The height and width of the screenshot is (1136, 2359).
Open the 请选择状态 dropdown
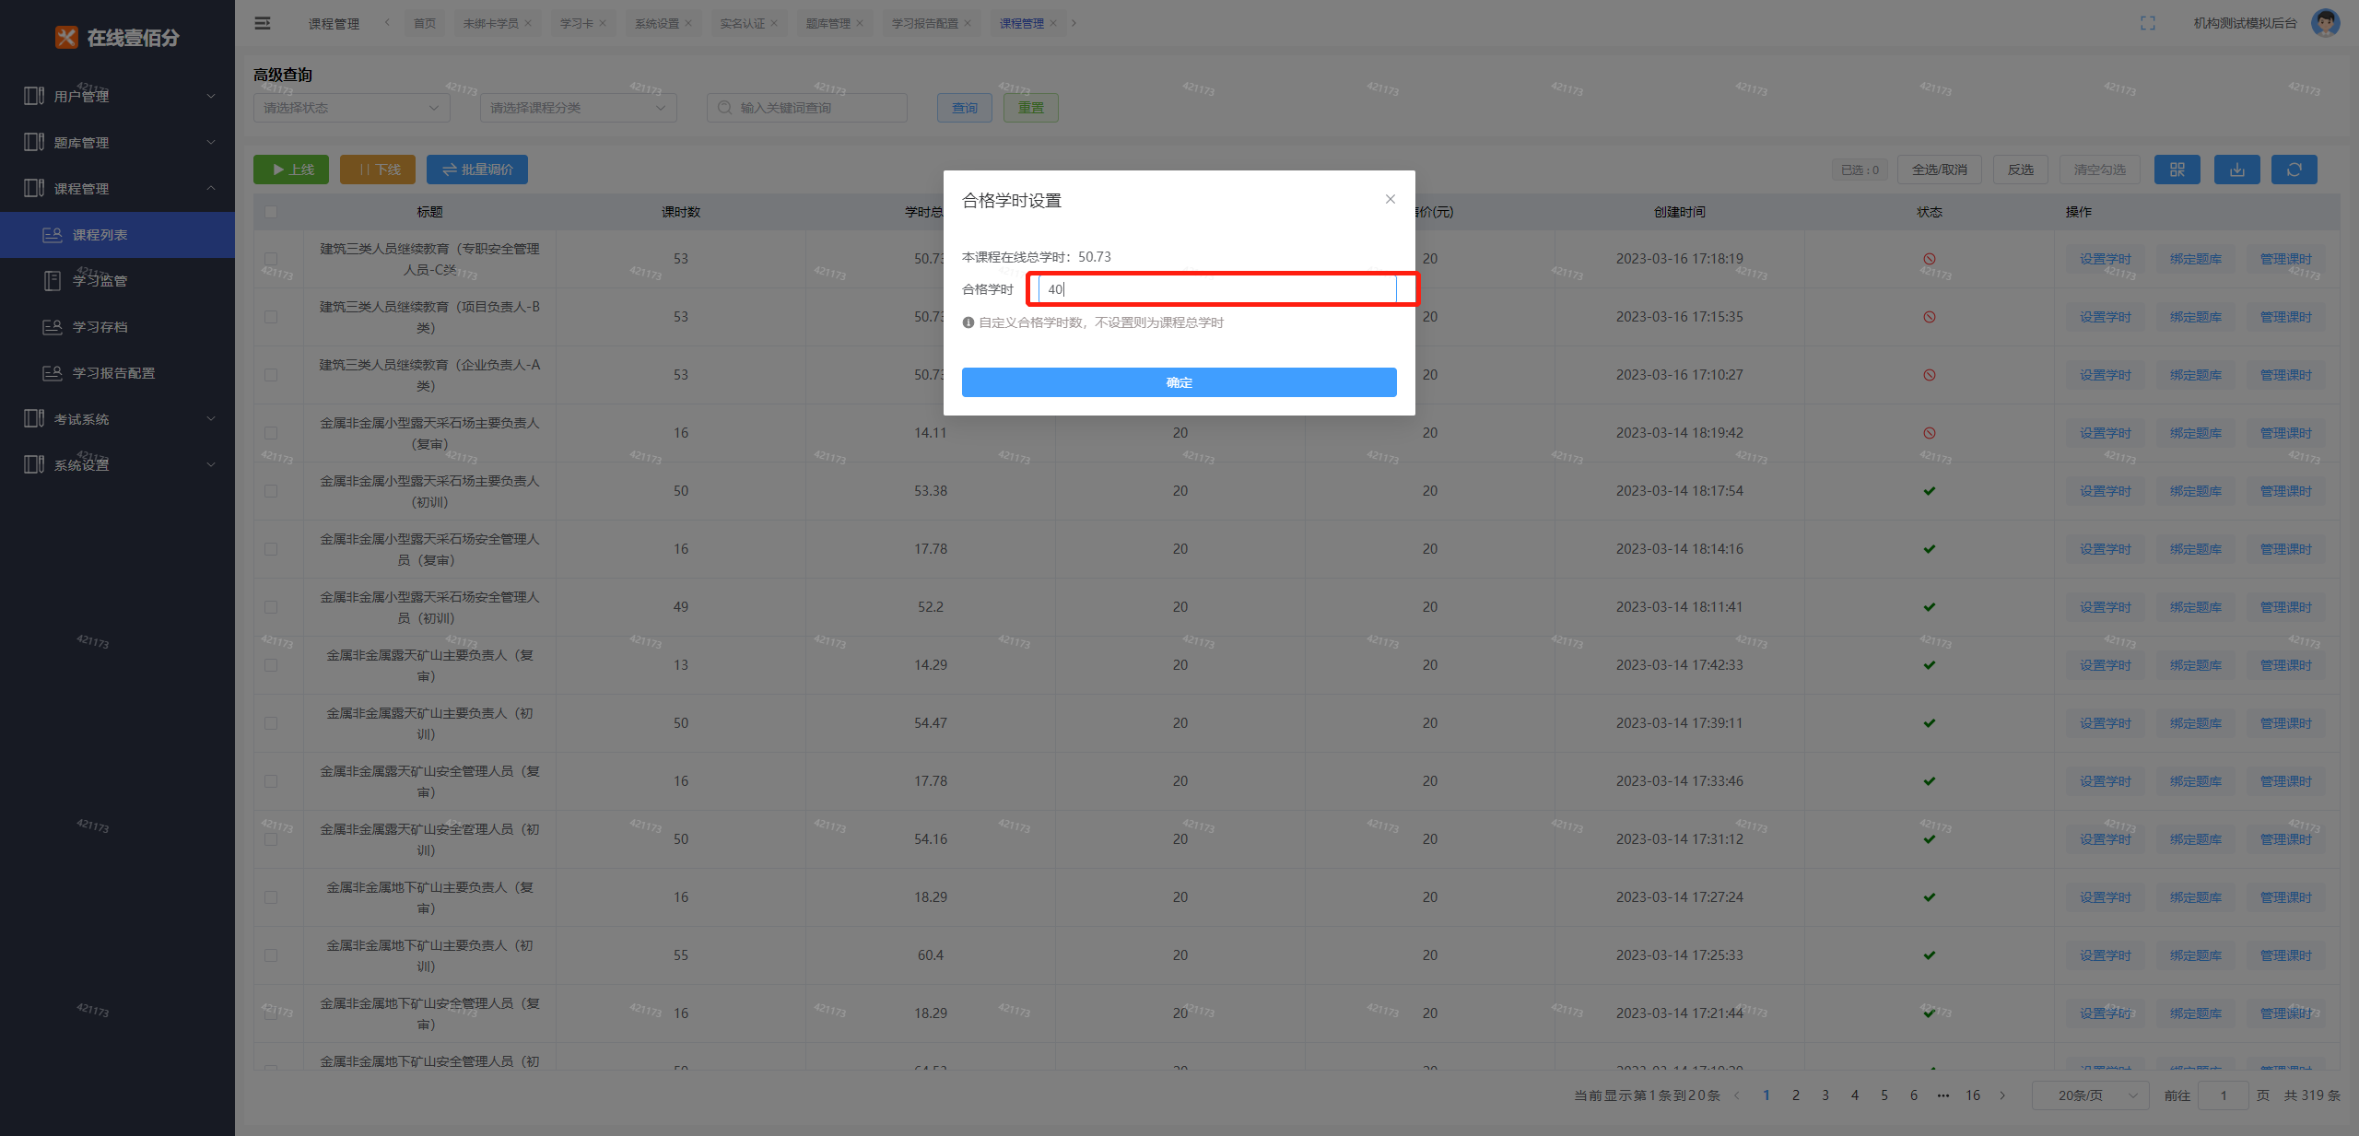pyautogui.click(x=351, y=108)
